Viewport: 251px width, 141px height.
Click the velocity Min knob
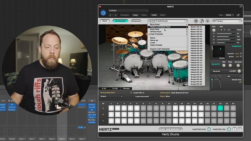click(x=224, y=65)
